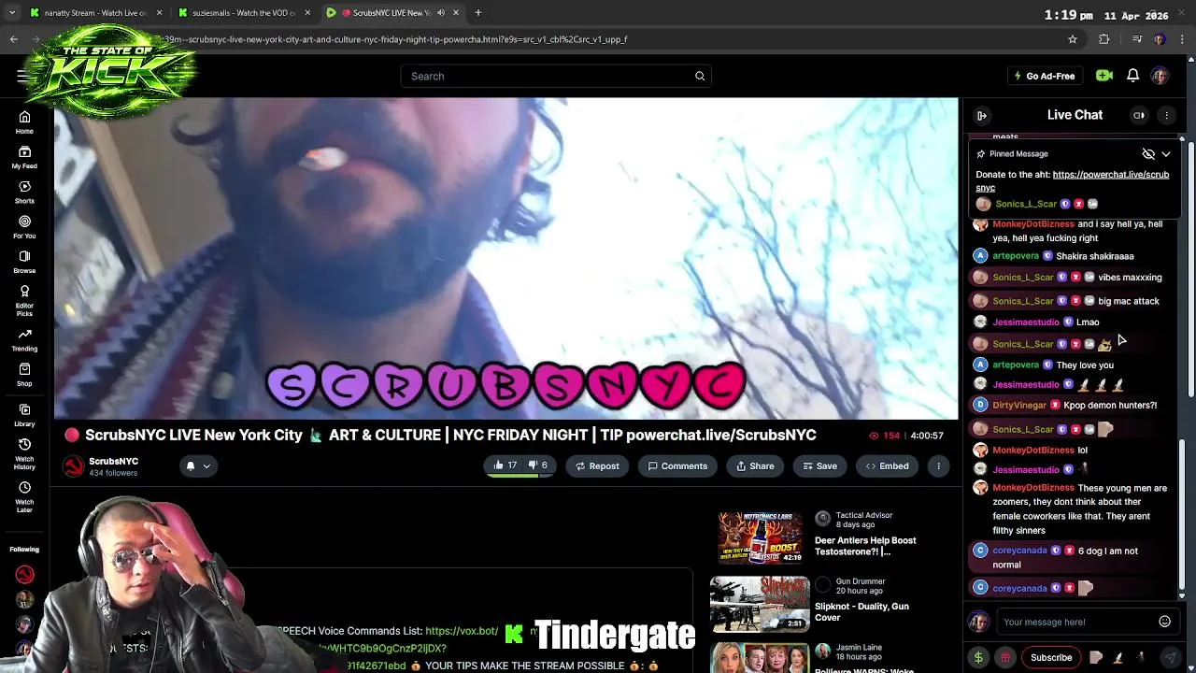Open Trending in the sidebar
Screen dimensions: 1196x673
24,339
